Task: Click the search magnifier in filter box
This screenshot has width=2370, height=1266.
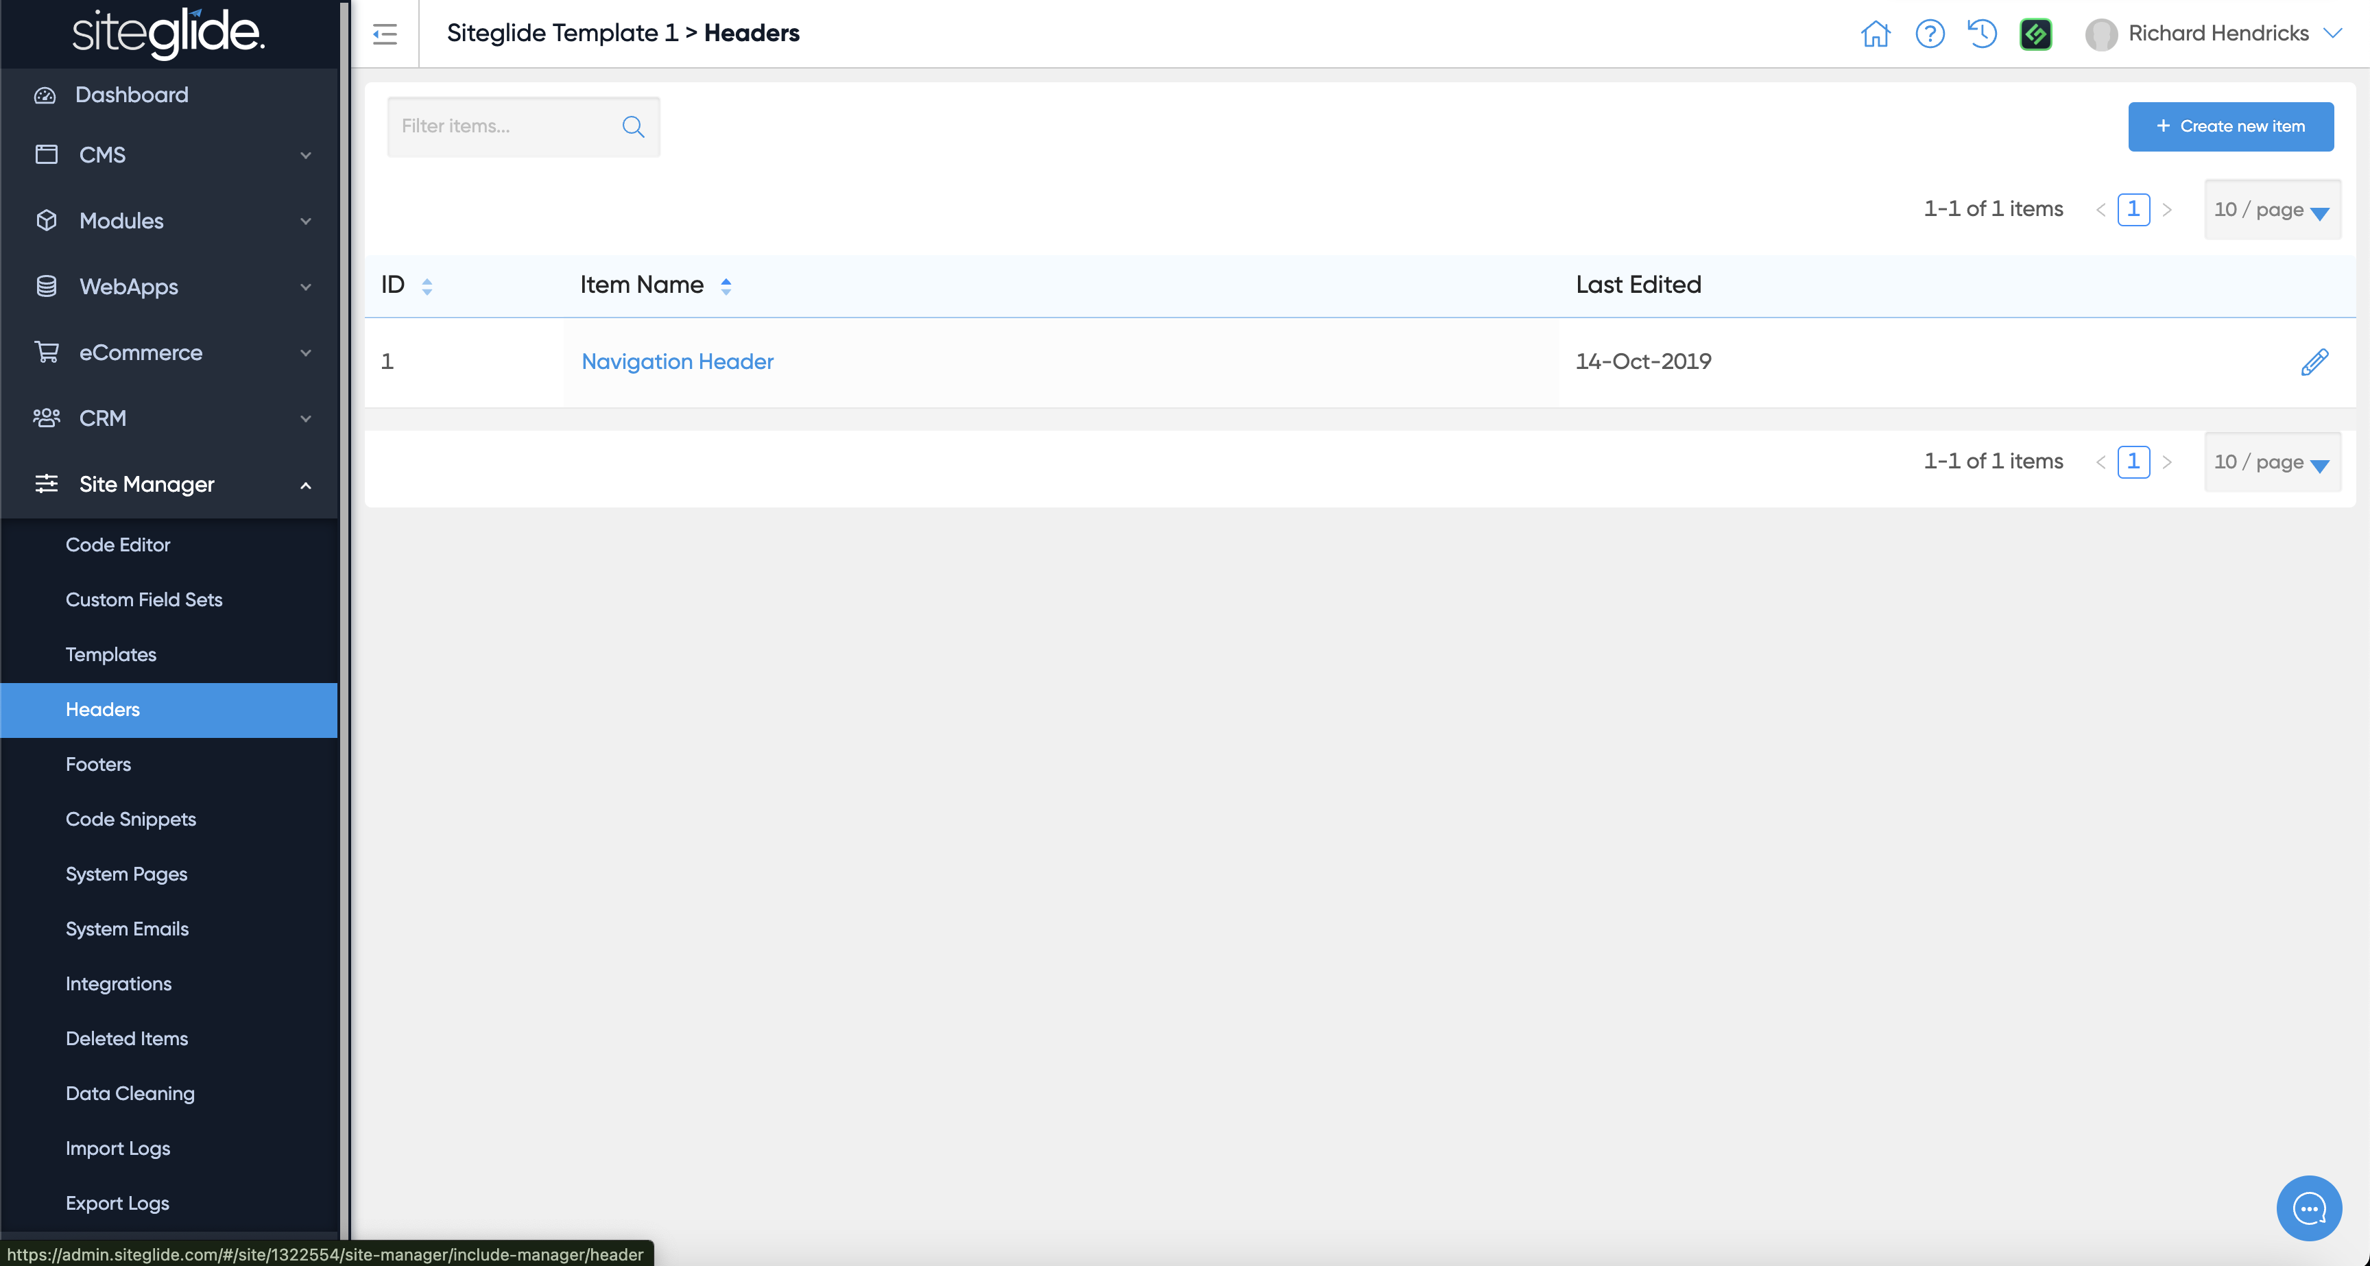Action: (x=633, y=126)
